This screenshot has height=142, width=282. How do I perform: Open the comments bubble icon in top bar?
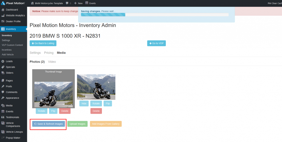coord(67,3)
